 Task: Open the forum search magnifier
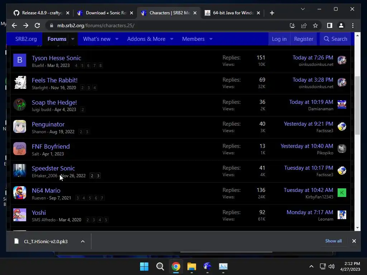click(326, 39)
